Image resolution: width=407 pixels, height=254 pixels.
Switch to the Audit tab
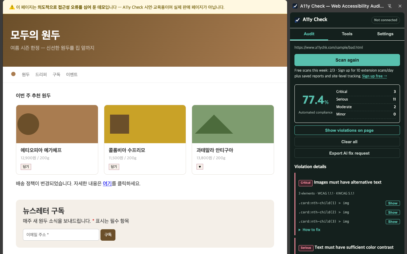[x=309, y=34]
